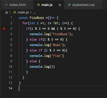107x98 pixels.
Task: Click the CSS hash icon on stylesheet.css tab
Action: 69,5
